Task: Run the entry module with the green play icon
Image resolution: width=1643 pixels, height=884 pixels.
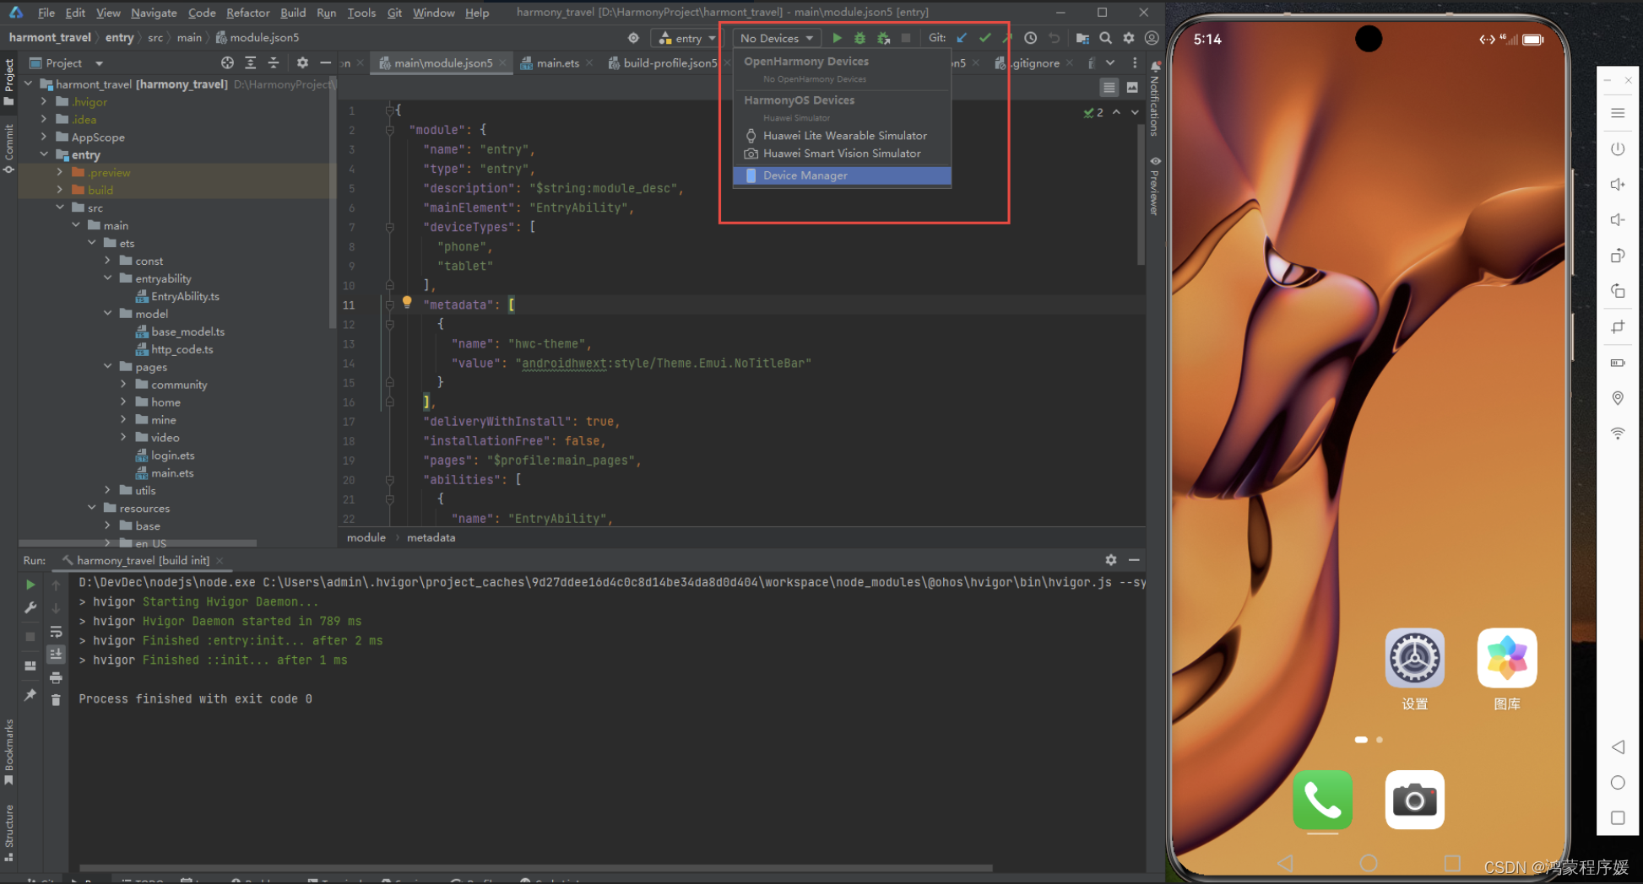Action: pyautogui.click(x=837, y=38)
